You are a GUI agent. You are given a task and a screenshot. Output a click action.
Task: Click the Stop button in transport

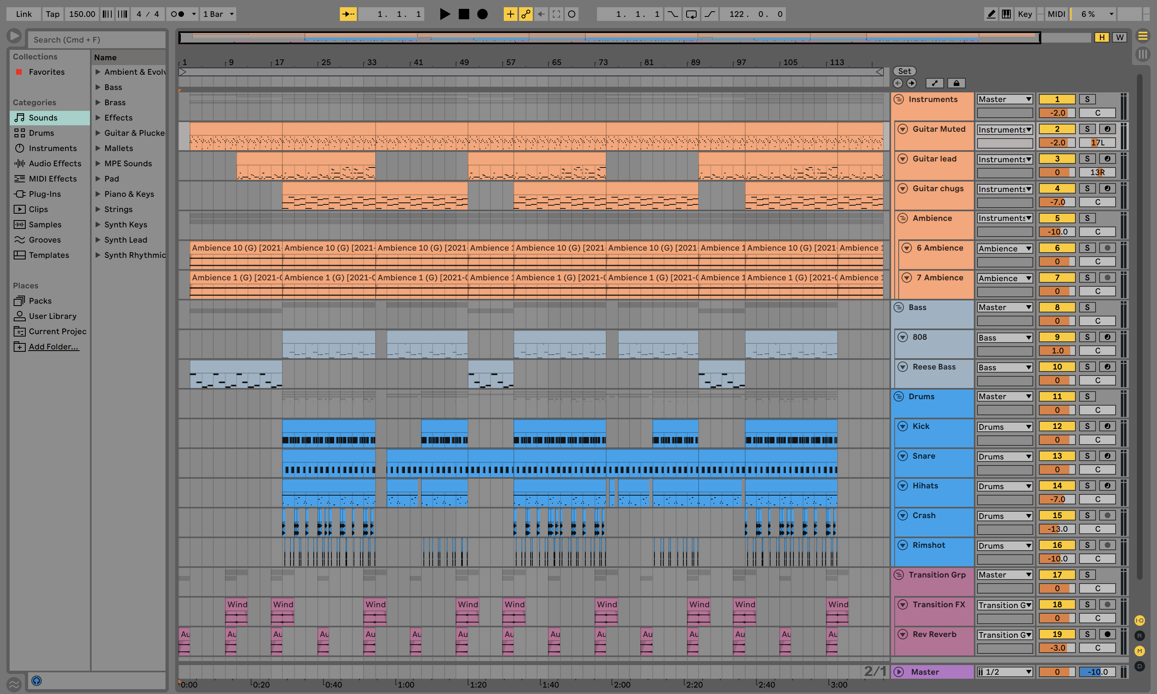tap(464, 14)
